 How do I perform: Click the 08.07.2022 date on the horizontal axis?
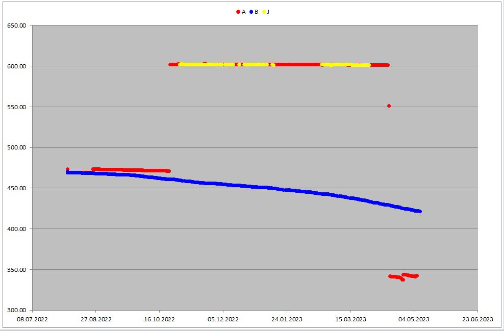pos(32,319)
